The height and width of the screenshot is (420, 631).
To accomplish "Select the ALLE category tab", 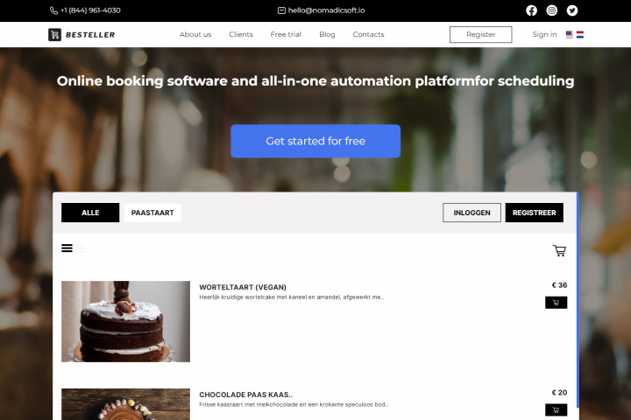I will (90, 213).
